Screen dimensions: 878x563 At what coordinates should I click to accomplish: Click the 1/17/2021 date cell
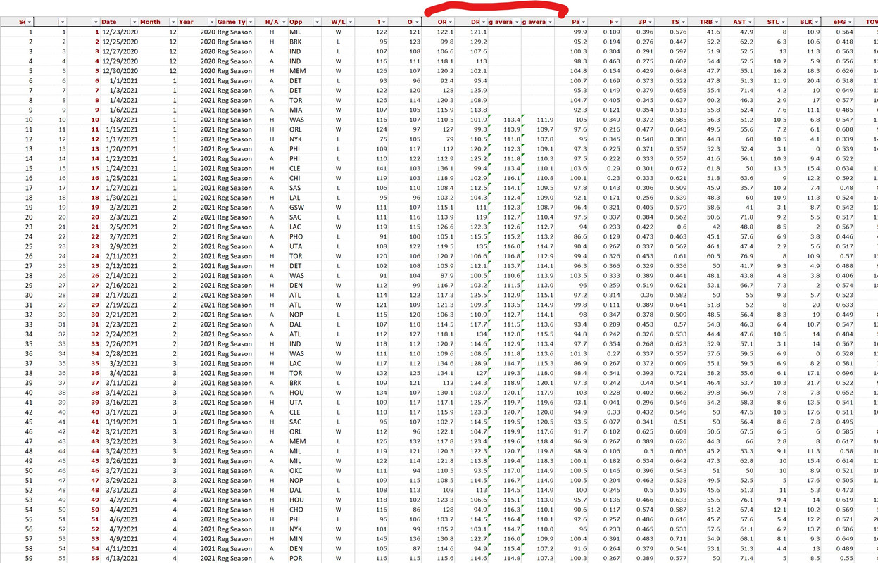click(119, 139)
